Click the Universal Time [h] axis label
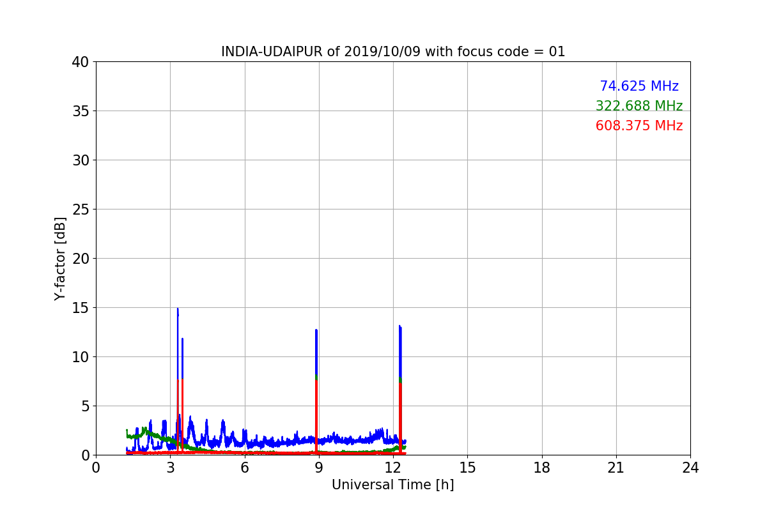 (x=392, y=485)
